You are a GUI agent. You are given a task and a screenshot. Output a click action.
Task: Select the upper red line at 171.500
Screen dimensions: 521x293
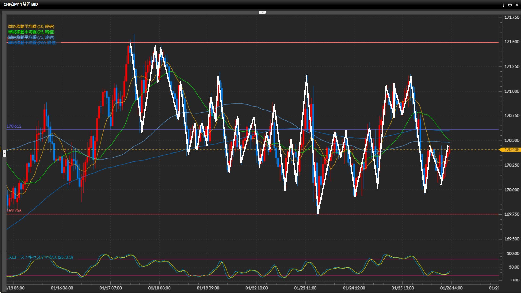point(271,43)
